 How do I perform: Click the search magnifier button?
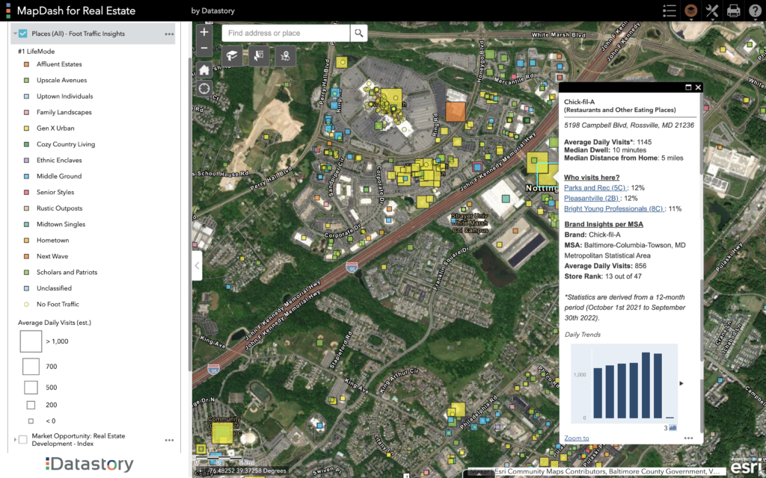coord(358,33)
